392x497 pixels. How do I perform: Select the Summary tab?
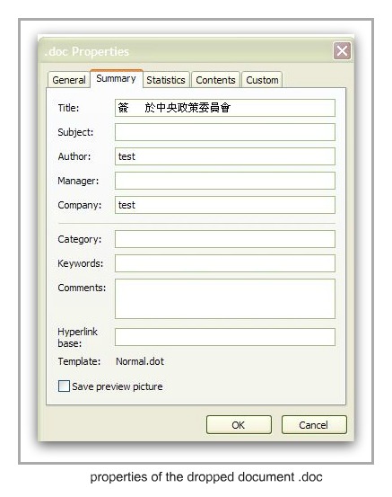click(x=116, y=78)
